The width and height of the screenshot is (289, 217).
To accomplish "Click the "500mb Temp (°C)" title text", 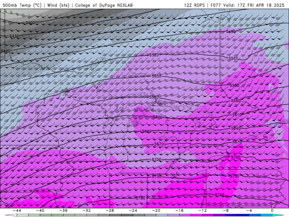I will (x=22, y=5).
